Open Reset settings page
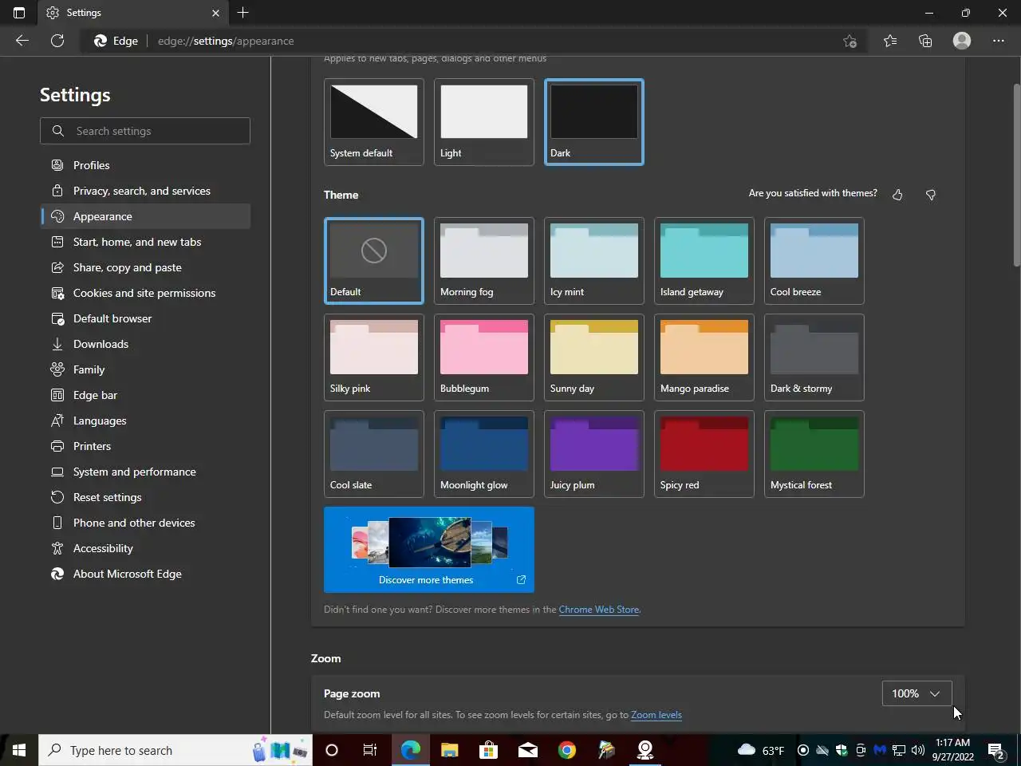The image size is (1021, 766). pyautogui.click(x=145, y=497)
